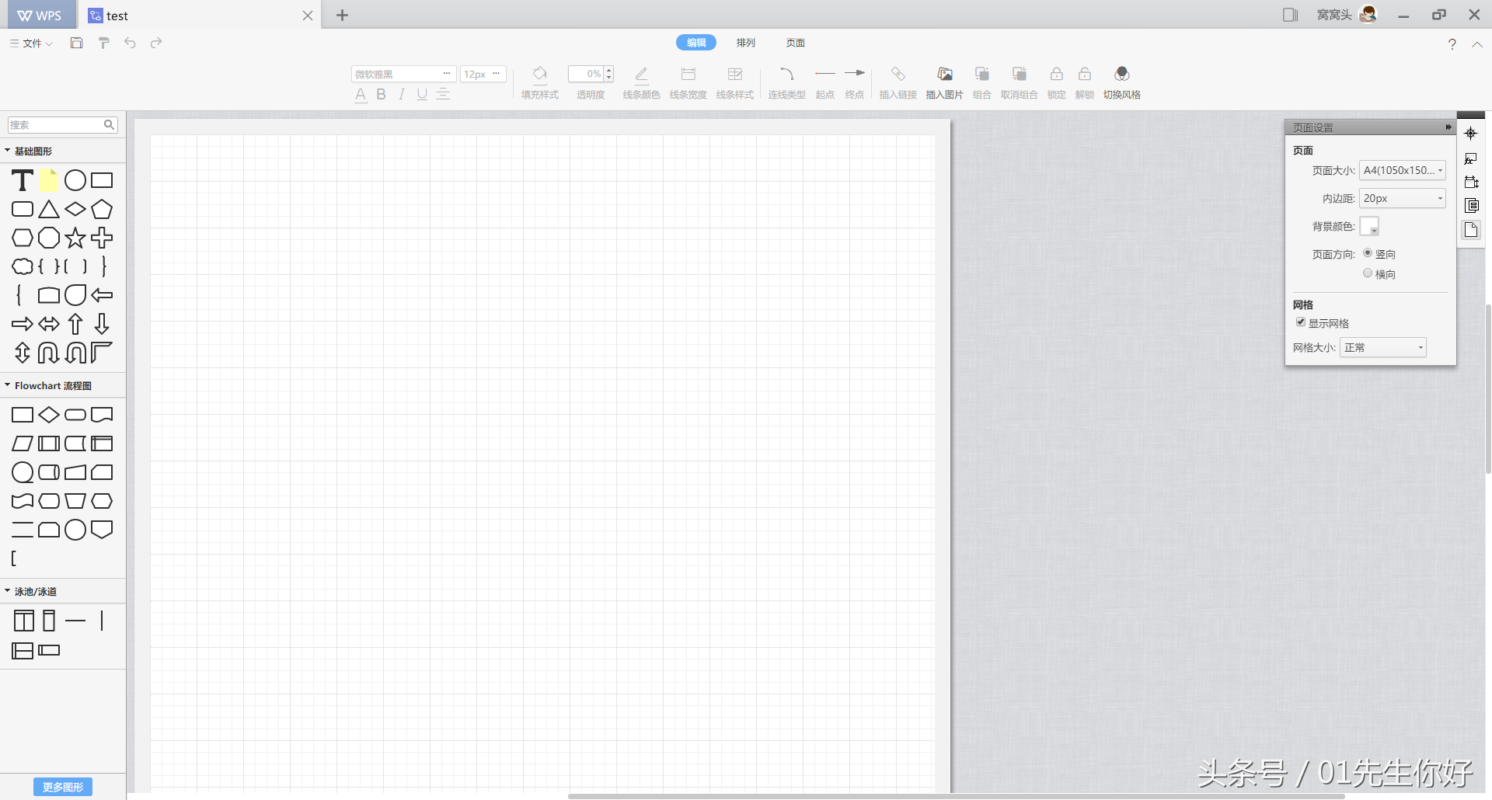The image size is (1492, 800).
Task: Choose the cross shape
Action: tap(102, 238)
